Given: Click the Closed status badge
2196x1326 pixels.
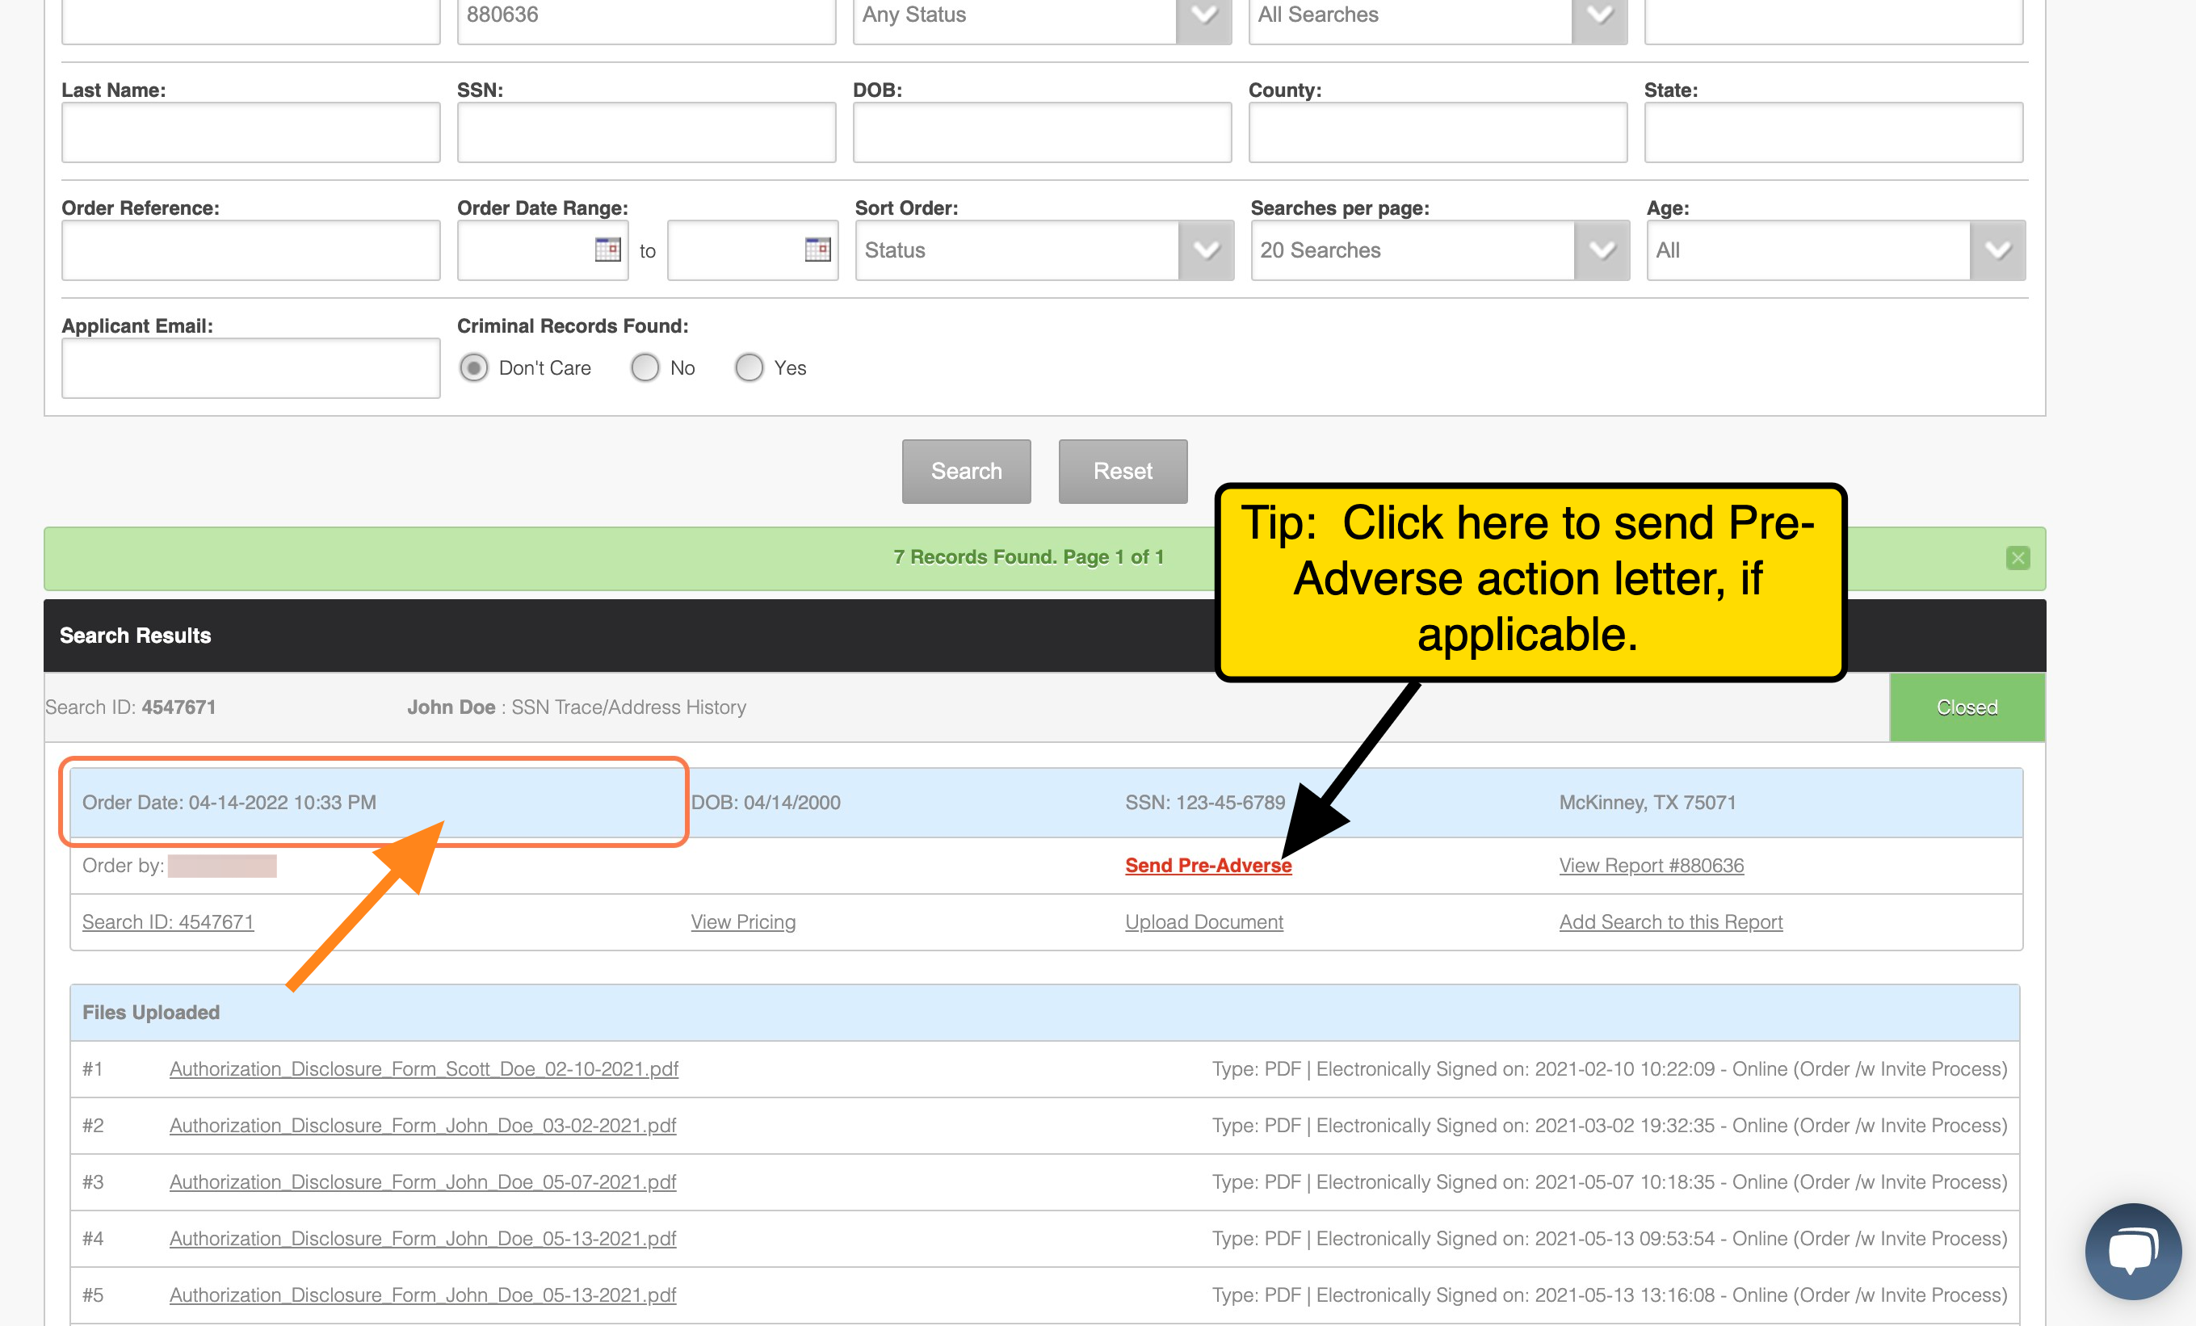Looking at the screenshot, I should pos(1967,707).
